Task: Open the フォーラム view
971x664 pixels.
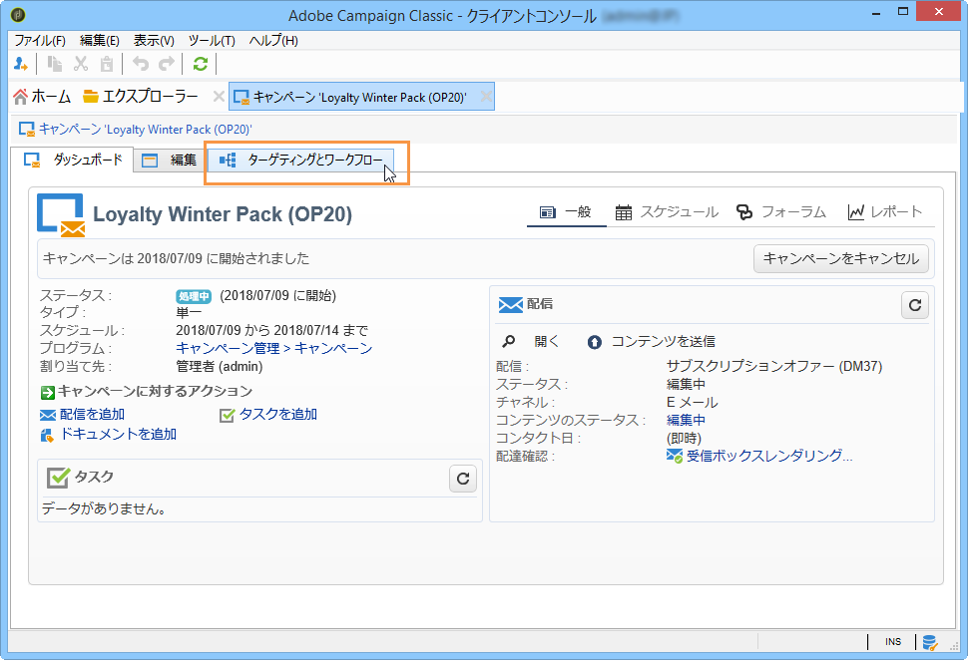Action: (780, 212)
